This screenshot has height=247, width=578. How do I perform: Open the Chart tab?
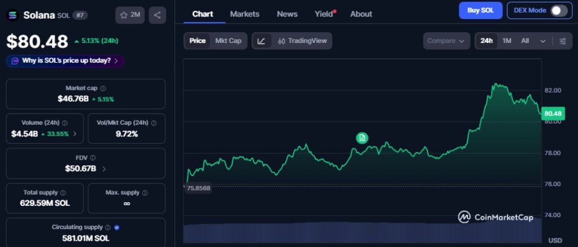click(203, 14)
